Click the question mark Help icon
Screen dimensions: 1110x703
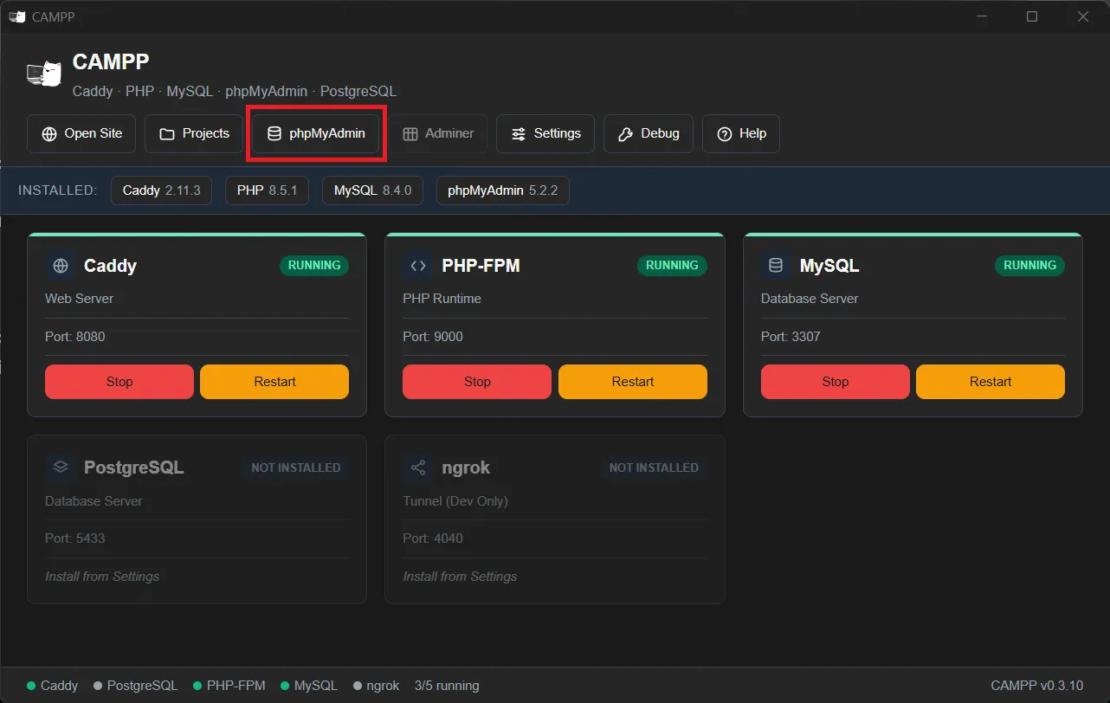pos(724,134)
